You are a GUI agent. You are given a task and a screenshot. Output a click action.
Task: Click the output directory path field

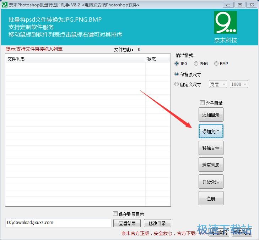tap(58, 223)
